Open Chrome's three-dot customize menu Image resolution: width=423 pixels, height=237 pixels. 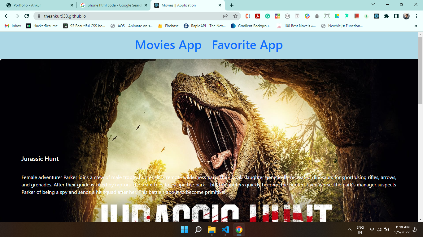[416, 16]
